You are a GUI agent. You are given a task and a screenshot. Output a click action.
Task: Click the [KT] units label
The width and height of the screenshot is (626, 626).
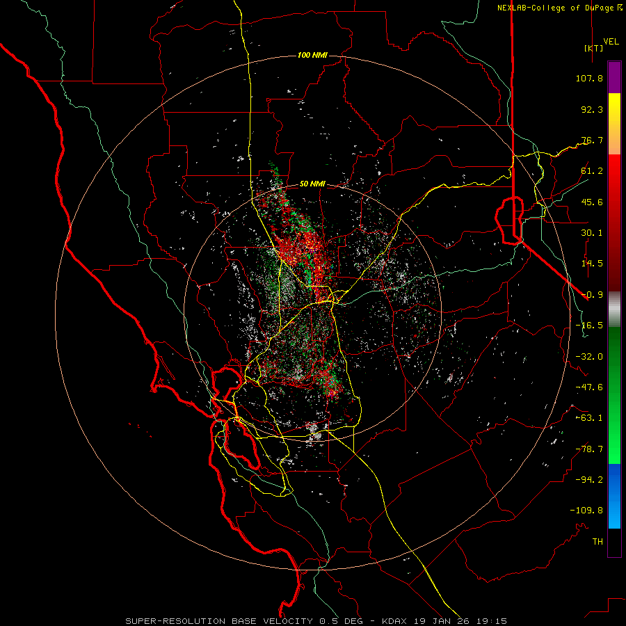594,48
